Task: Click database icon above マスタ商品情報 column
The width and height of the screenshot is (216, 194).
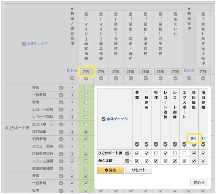Action: point(101,14)
